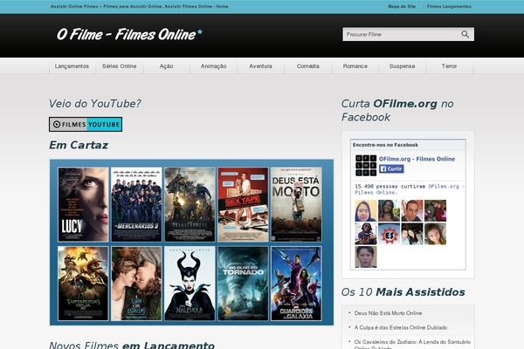524x349 pixels.
Task: Open Deus Não Está Morto Online link
Action: (x=388, y=313)
